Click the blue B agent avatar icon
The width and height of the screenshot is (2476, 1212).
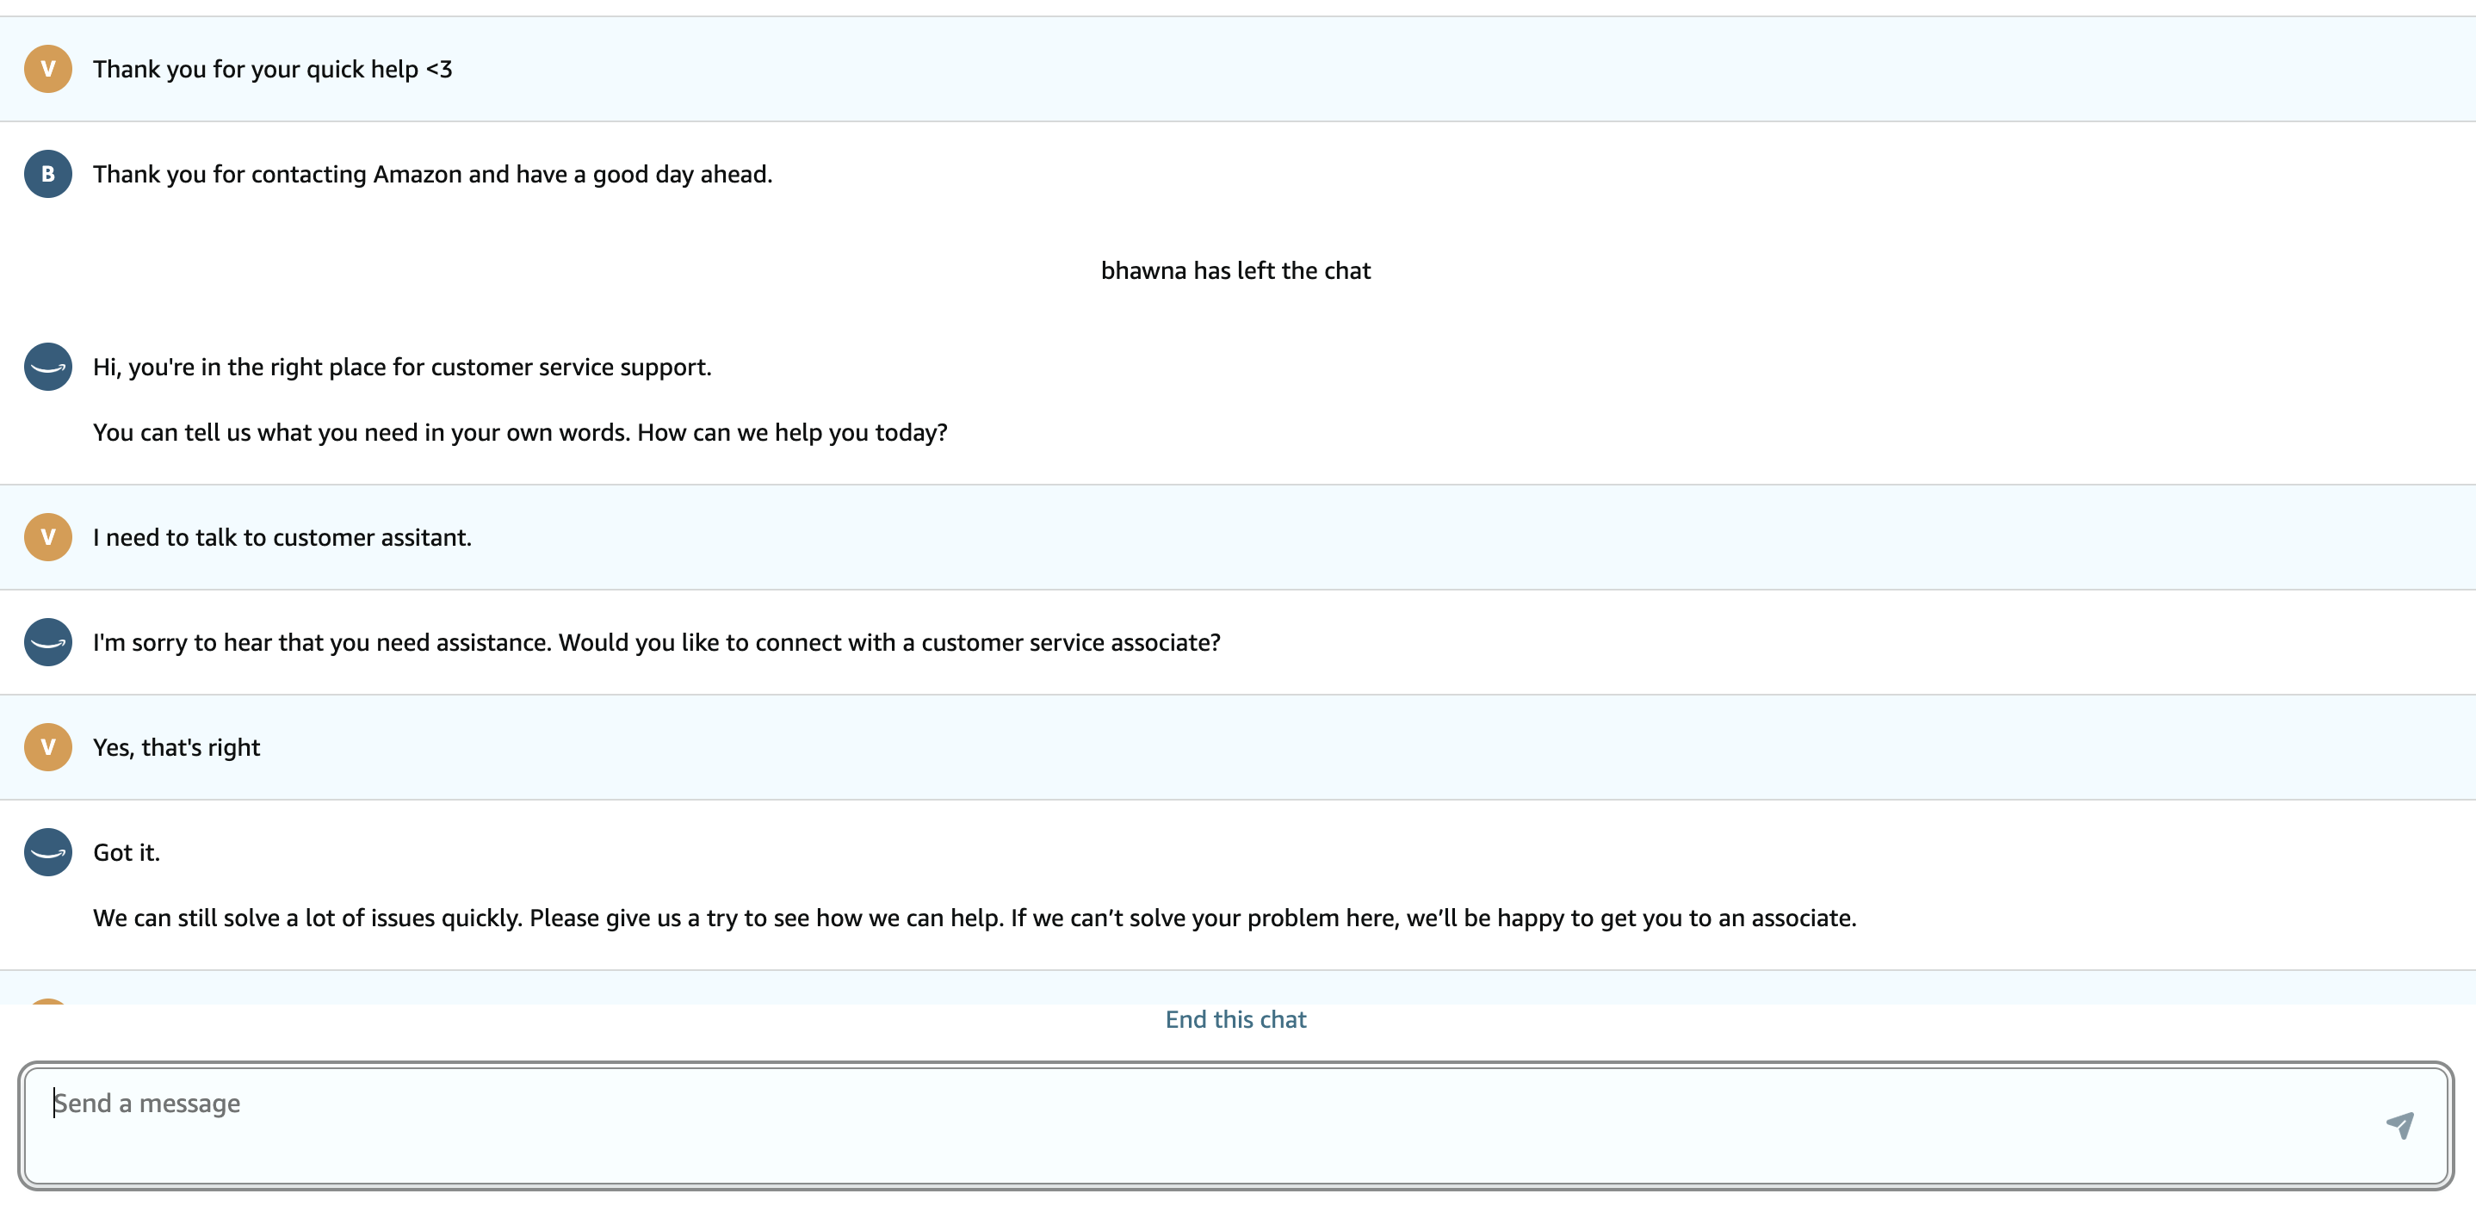tap(48, 174)
